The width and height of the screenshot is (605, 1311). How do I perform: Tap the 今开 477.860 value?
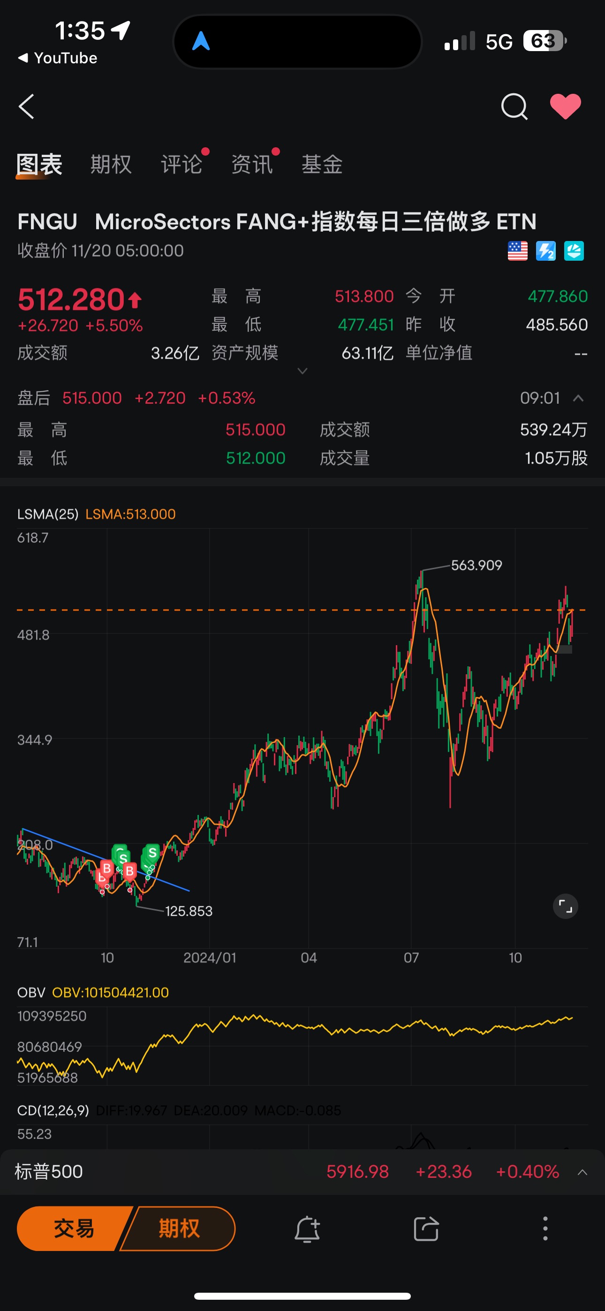tap(558, 296)
